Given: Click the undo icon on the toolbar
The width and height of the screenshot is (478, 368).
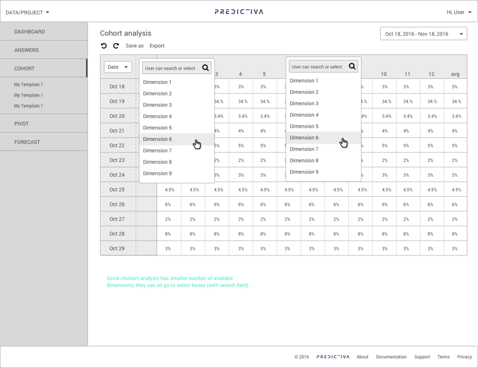Looking at the screenshot, I should [x=104, y=46].
